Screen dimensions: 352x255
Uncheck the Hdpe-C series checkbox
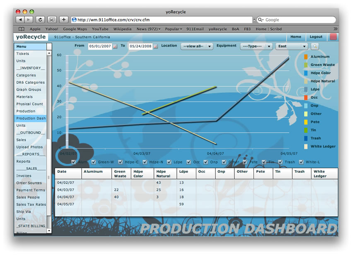coord(121,162)
